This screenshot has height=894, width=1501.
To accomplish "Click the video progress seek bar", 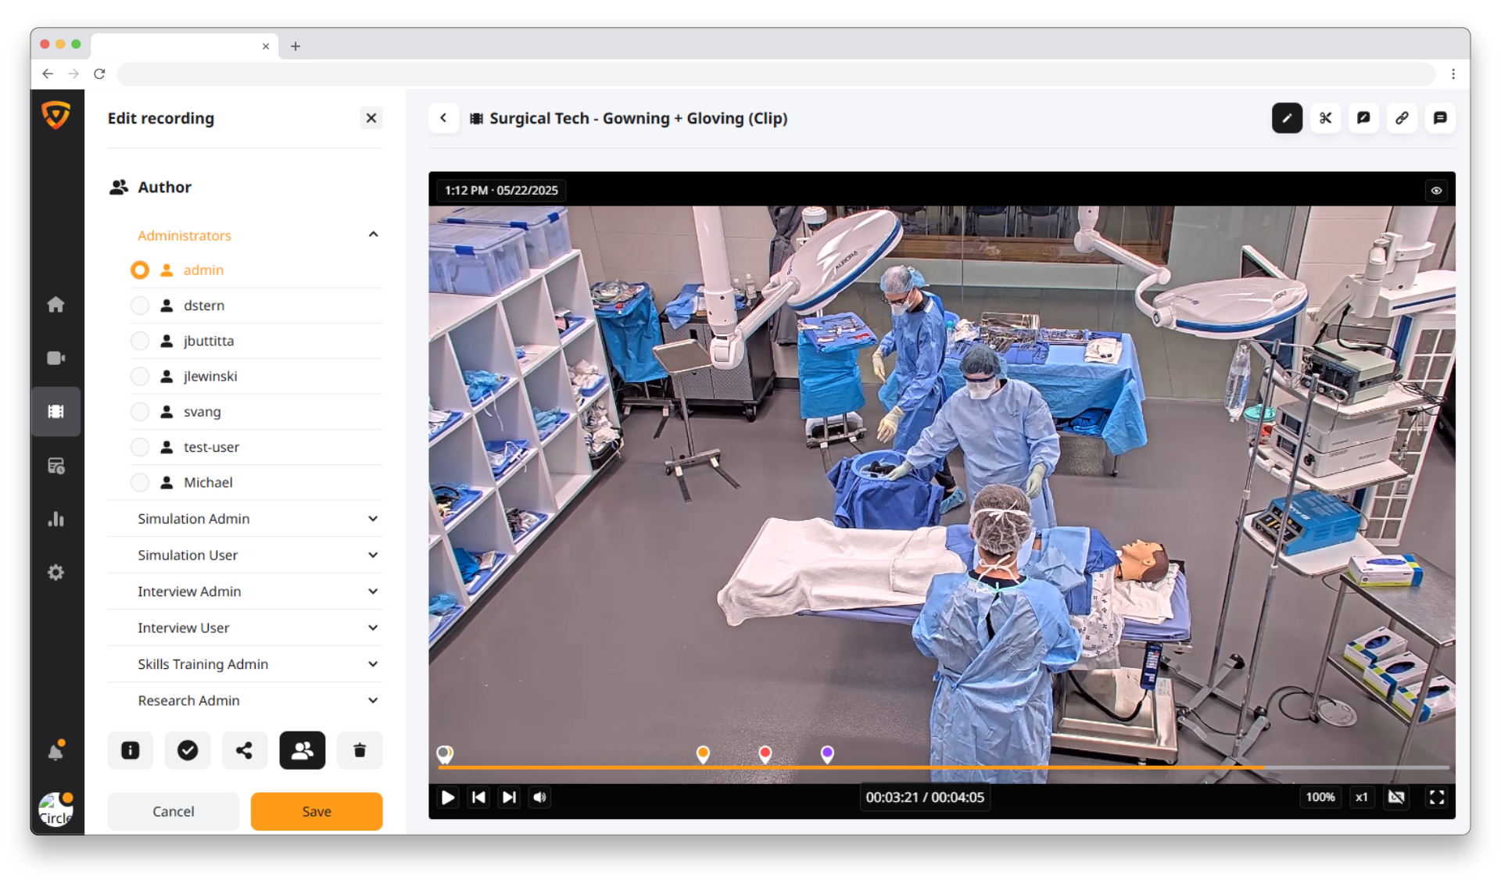I will [x=942, y=768].
